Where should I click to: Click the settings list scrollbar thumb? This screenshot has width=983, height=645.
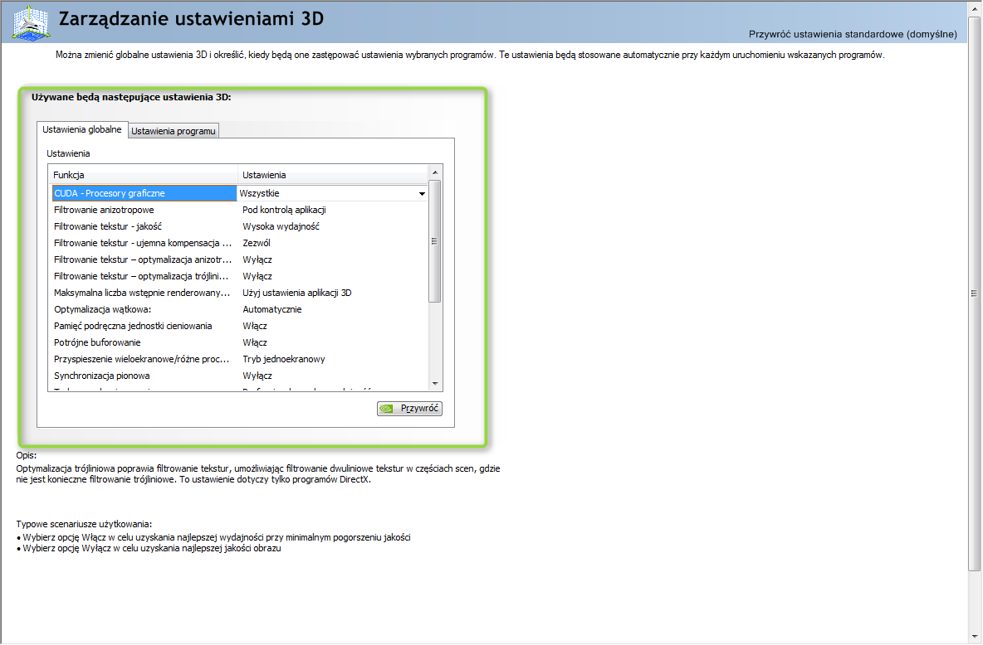435,241
